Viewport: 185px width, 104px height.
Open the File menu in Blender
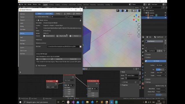point(22,5)
